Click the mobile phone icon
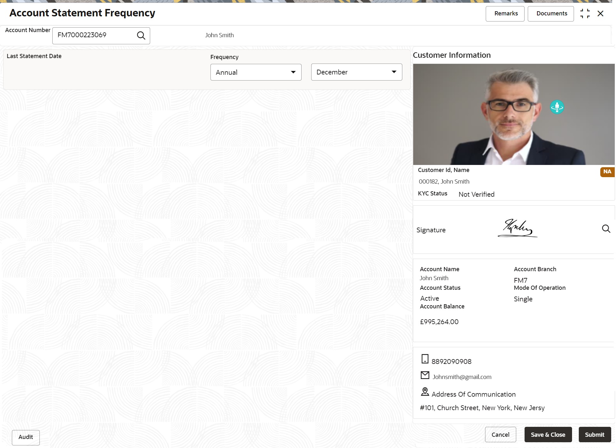This screenshot has height=448, width=616. click(x=425, y=359)
